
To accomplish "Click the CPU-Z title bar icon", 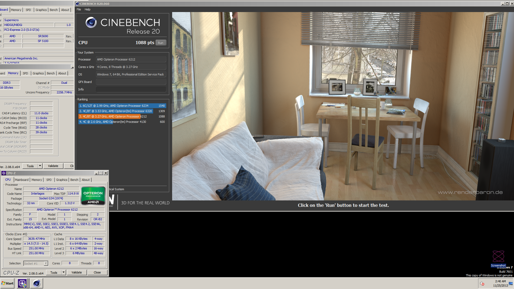I will click(4, 173).
